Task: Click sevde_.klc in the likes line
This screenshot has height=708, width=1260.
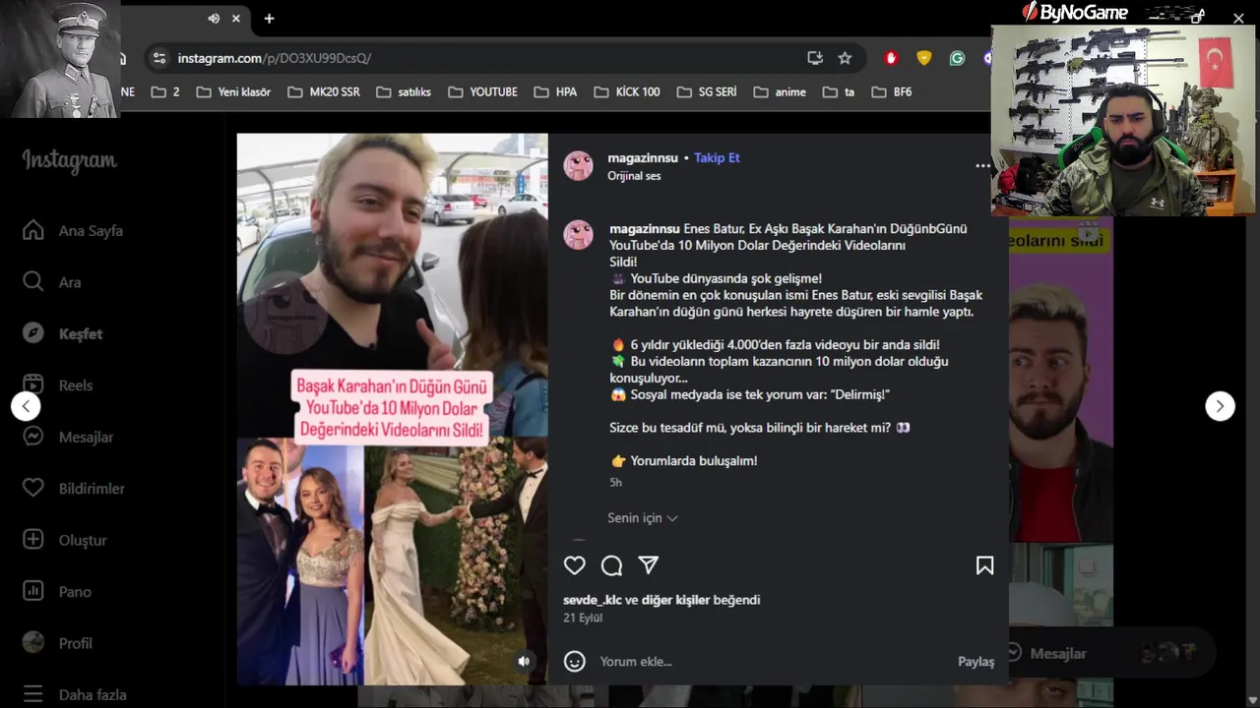Action: [x=593, y=600]
